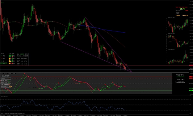The height and width of the screenshot is (116, 193).
Task: Click the yellow dot in H1 signal row
Action: pyautogui.click(x=9, y=60)
